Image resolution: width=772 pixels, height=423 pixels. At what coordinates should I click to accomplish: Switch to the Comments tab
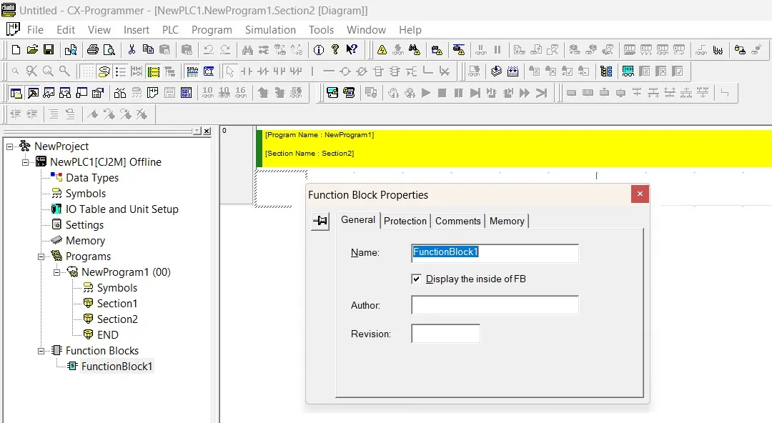[458, 221]
